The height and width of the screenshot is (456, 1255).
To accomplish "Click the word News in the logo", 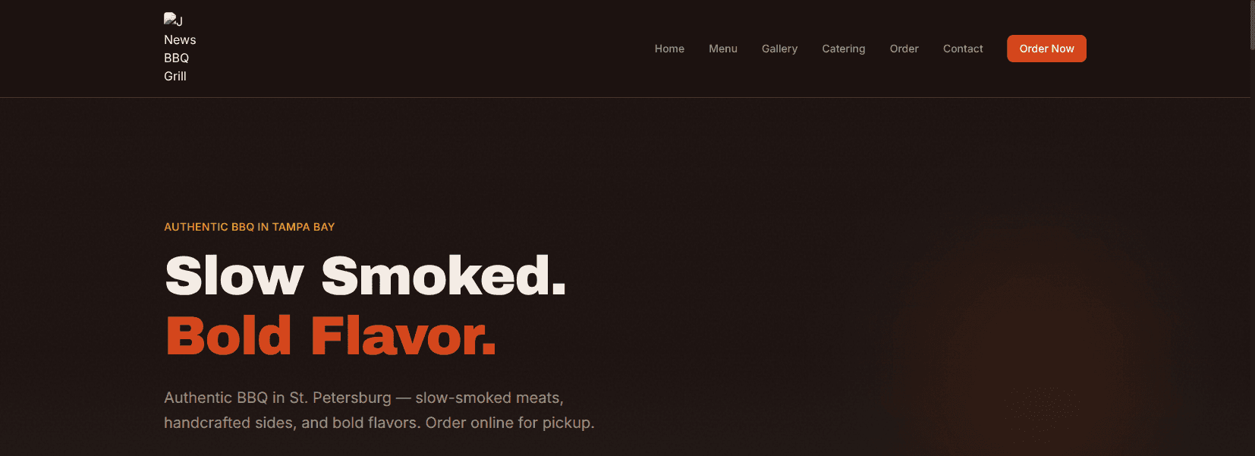I will pyautogui.click(x=180, y=39).
